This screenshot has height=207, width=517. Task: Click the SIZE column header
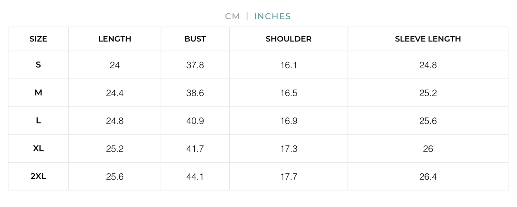pyautogui.click(x=38, y=39)
